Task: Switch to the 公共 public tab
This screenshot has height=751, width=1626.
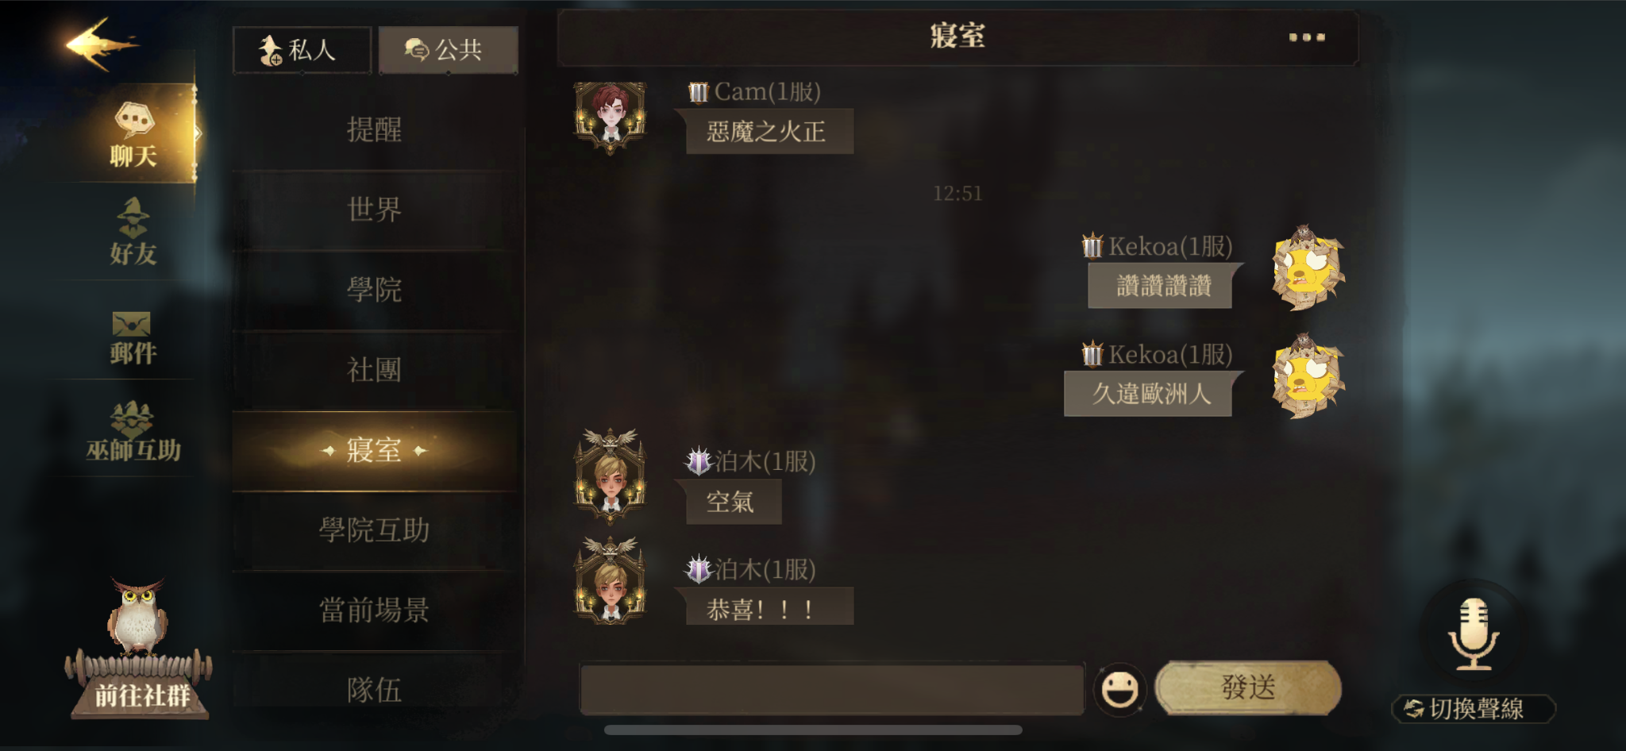Action: (448, 50)
